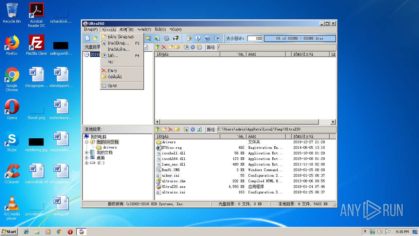Click the red X delete icon in the local pane toolbar
The image size is (419, 236).
(x=171, y=129)
